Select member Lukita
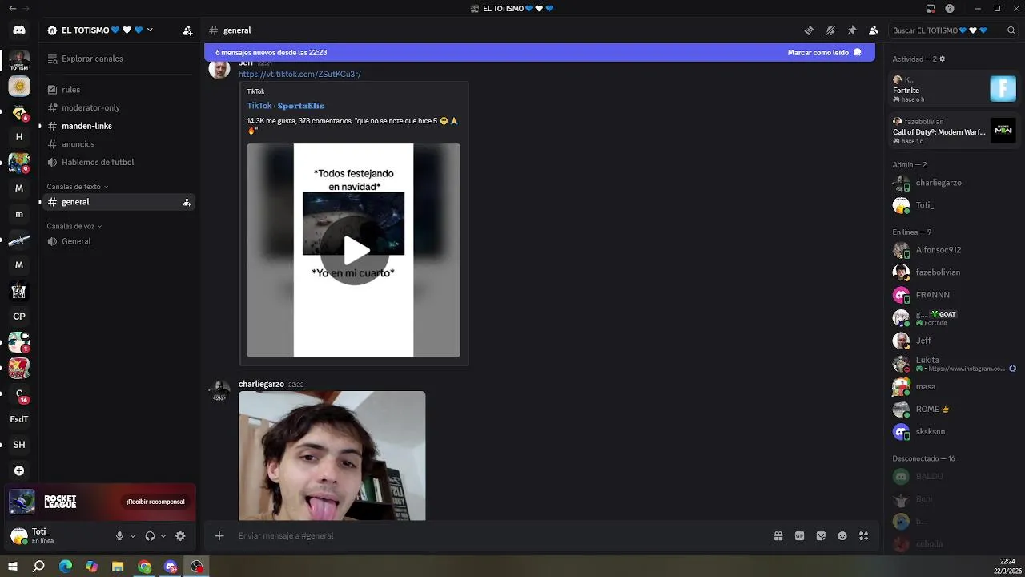 (955, 364)
